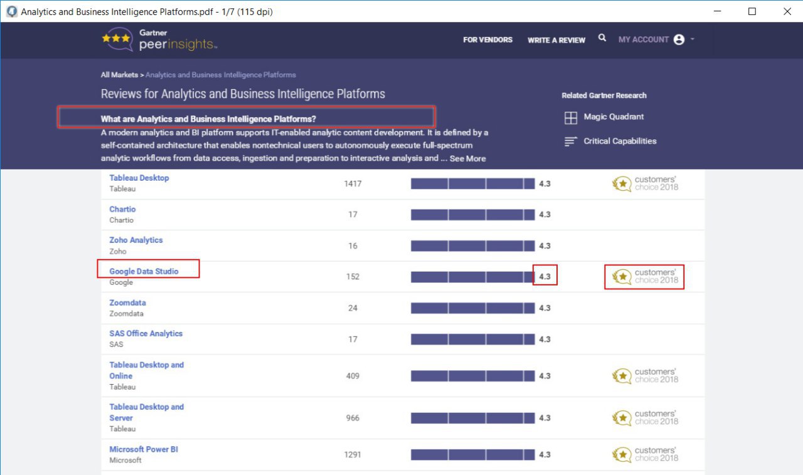803x475 pixels.
Task: Maximize the PDF viewer window
Action: point(752,11)
